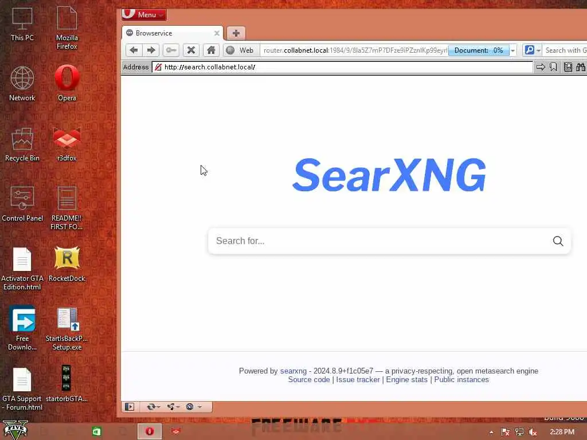Click the Document 0% loading progress bar
587x440 pixels.
(479, 50)
